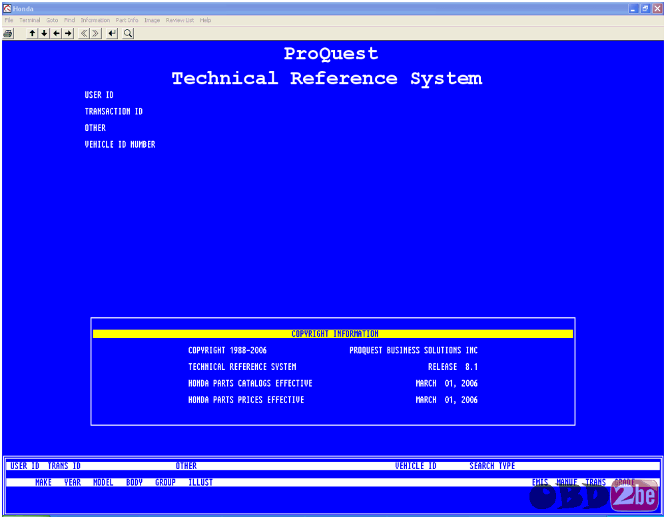Screen dimensions: 666x517
Task: Open the Goto menu
Action: (x=52, y=20)
